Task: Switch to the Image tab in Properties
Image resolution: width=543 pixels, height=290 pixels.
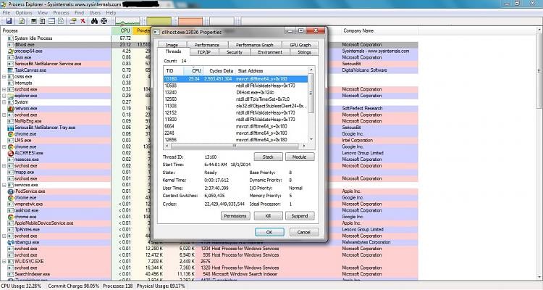Action: (x=172, y=45)
